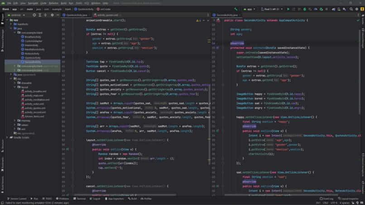365x205 pixels.
Task: Open Version Control tool window
Action: click(17, 199)
